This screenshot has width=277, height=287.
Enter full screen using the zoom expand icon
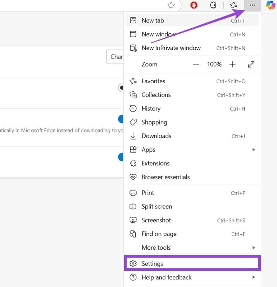click(251, 64)
